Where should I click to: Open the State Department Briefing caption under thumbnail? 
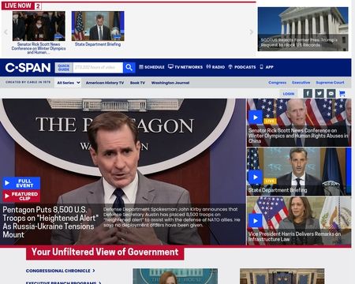click(x=98, y=44)
